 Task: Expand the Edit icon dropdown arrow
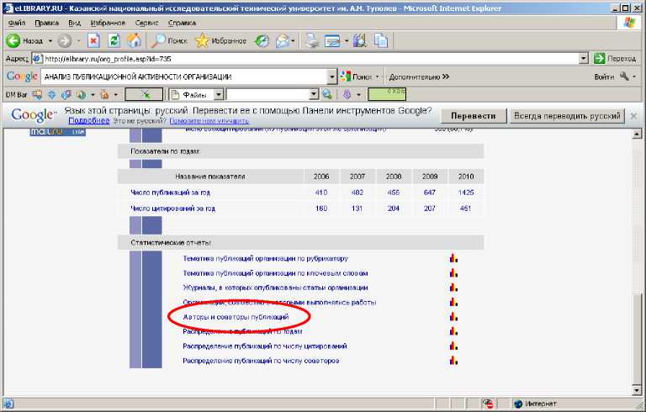(346, 41)
